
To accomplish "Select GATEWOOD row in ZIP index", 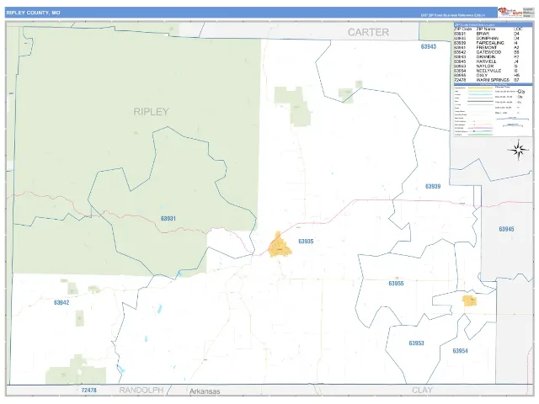I will pyautogui.click(x=487, y=52).
